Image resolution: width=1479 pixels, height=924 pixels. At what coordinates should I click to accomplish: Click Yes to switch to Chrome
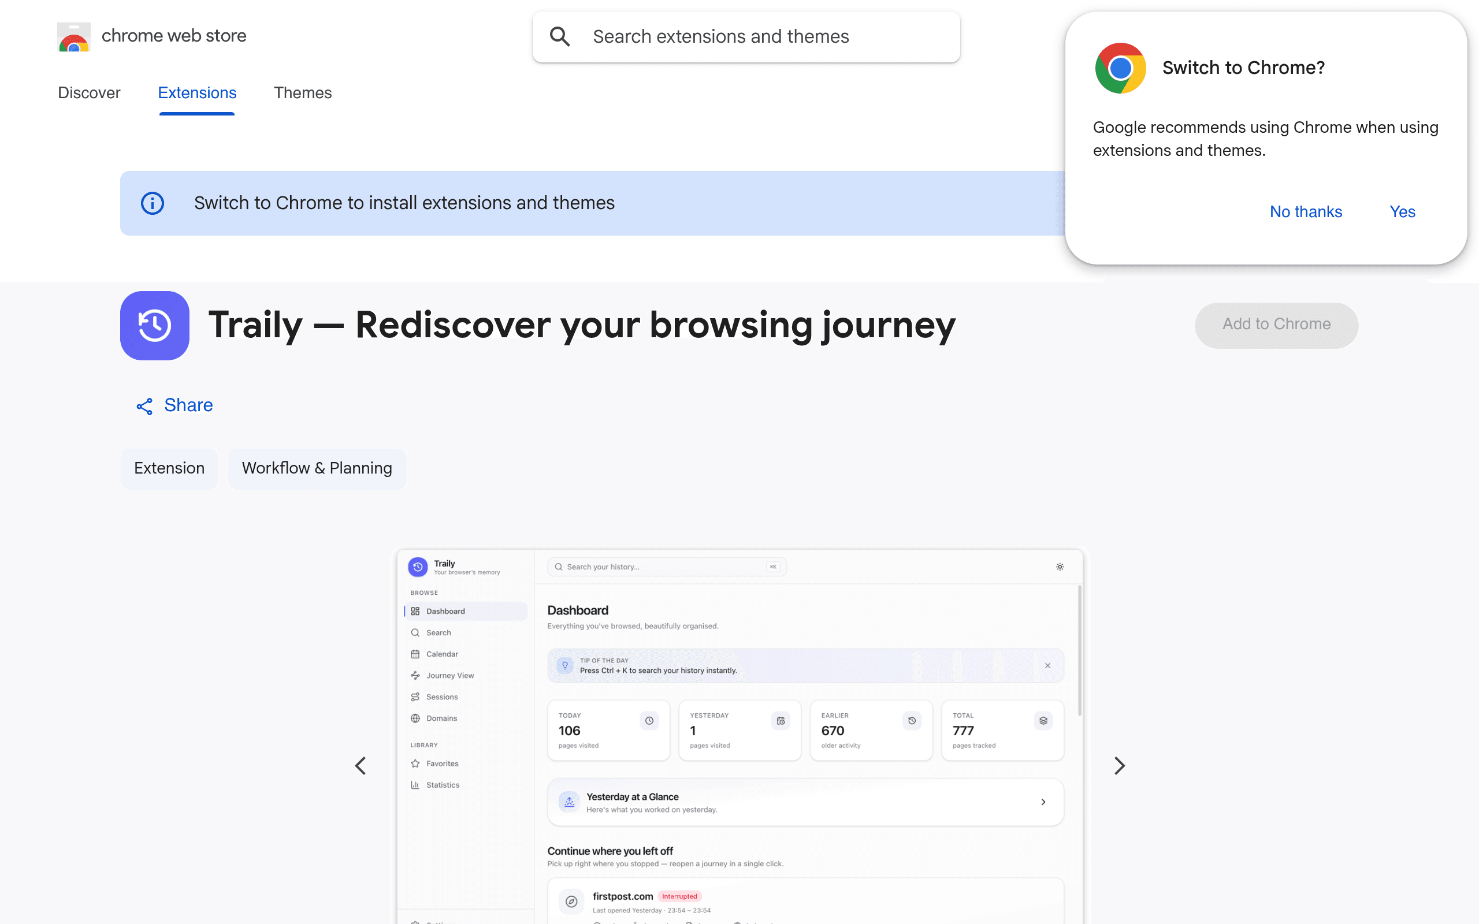(1402, 211)
